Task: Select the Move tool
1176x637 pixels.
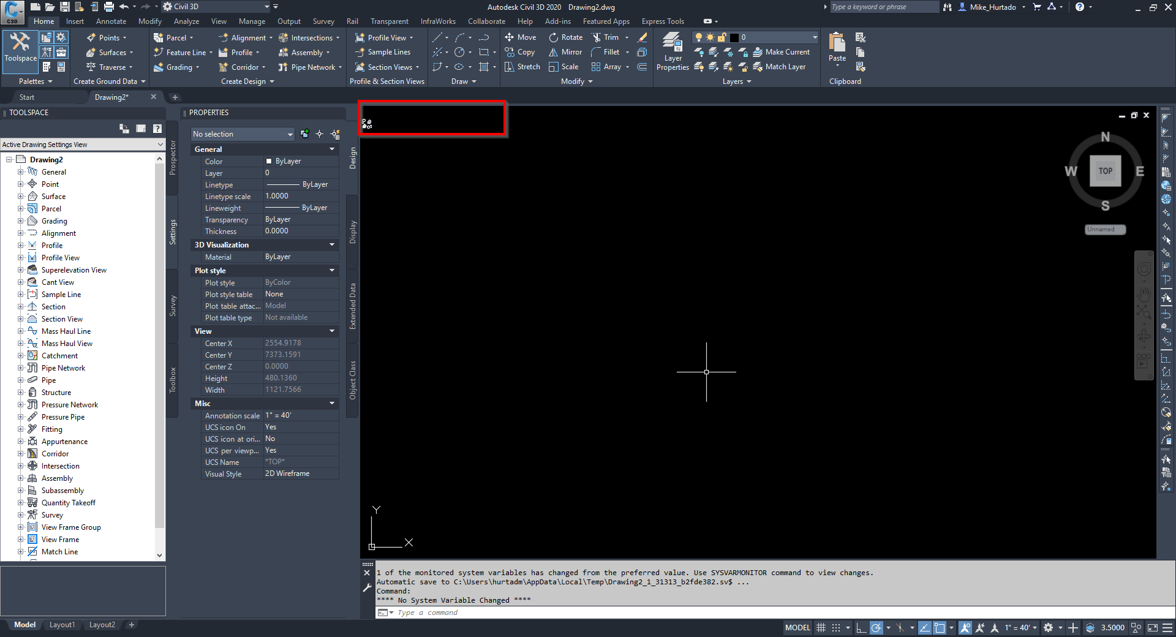Action: pos(520,37)
